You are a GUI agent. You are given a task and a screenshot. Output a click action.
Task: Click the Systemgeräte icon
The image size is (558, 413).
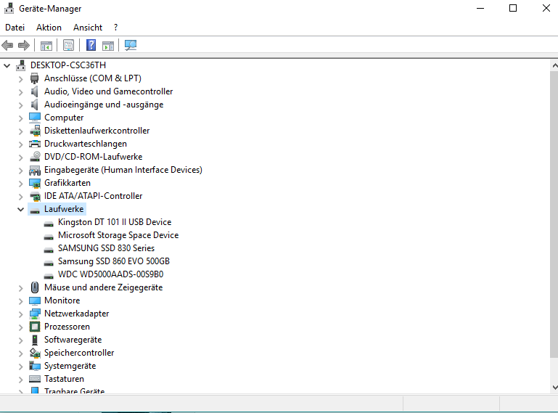(x=35, y=366)
